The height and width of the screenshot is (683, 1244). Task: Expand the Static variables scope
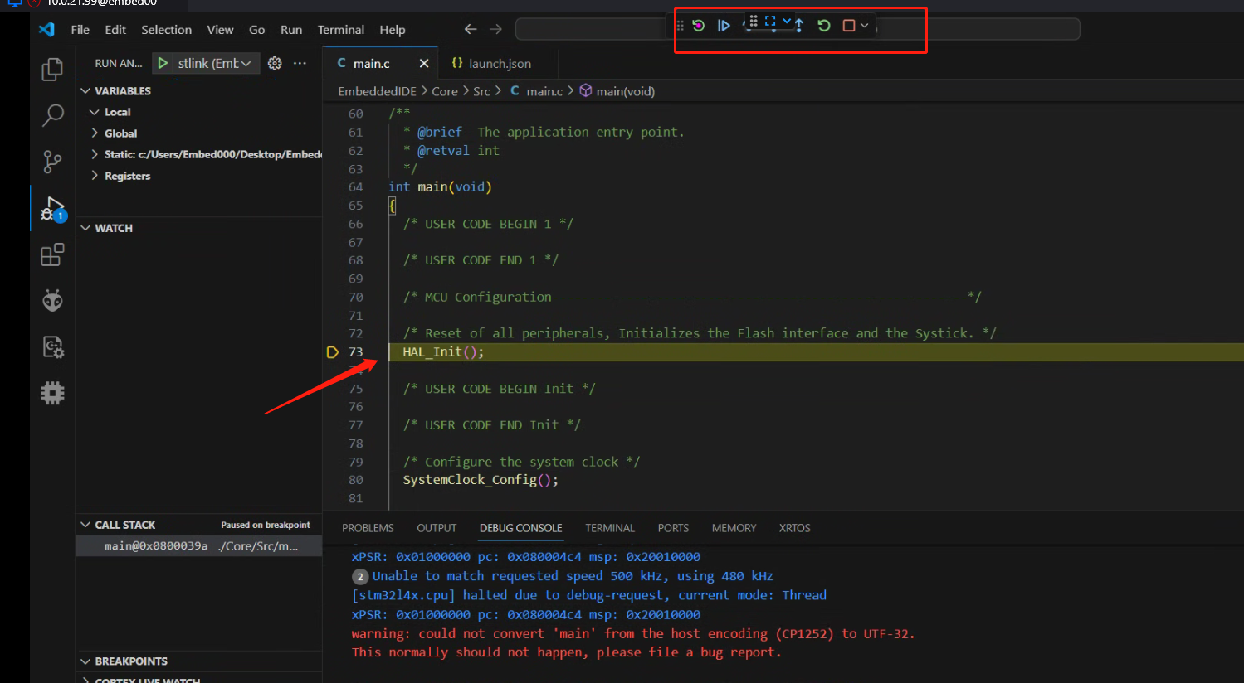pos(94,154)
